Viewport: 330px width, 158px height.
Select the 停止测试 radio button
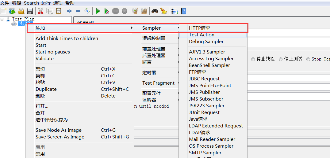[281, 59]
